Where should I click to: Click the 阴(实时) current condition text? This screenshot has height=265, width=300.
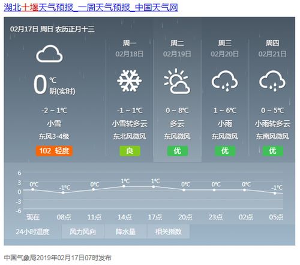[x=62, y=91]
